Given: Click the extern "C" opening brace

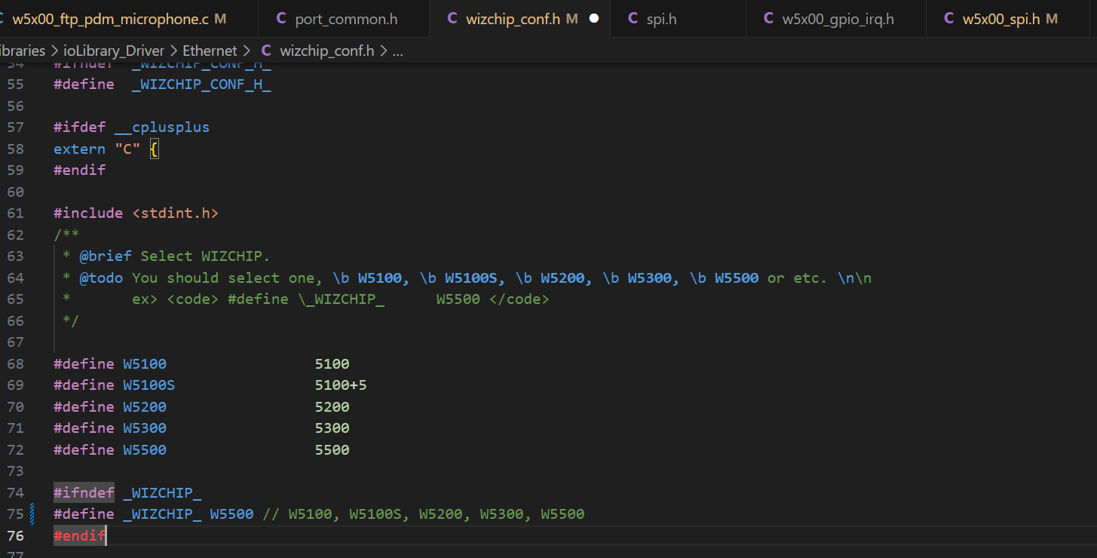Looking at the screenshot, I should coord(154,149).
